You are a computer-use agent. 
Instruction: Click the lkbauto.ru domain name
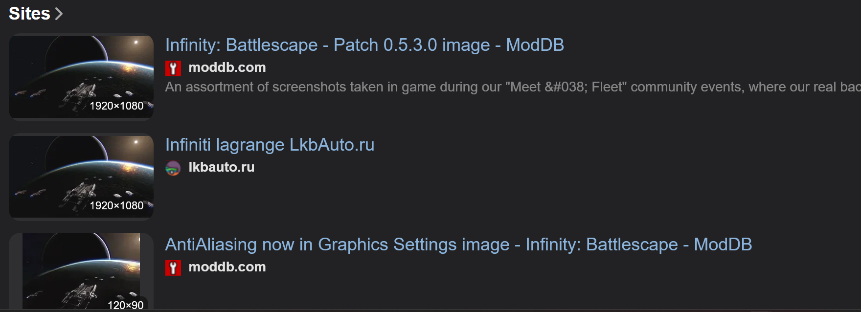tap(221, 167)
